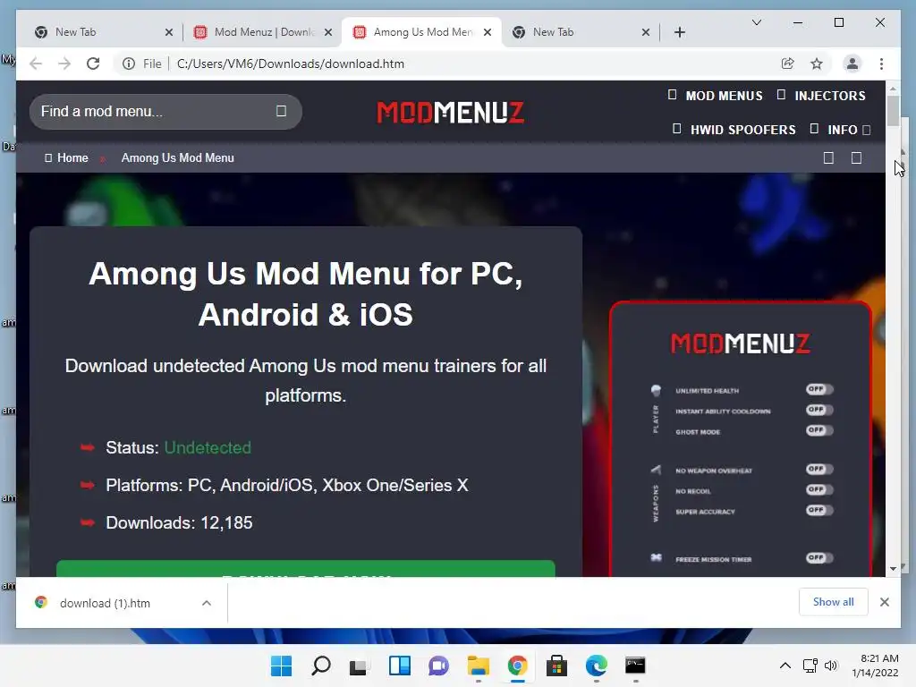The height and width of the screenshot is (687, 916).
Task: Close the Among Us Mod Menu tab
Action: [x=488, y=32]
